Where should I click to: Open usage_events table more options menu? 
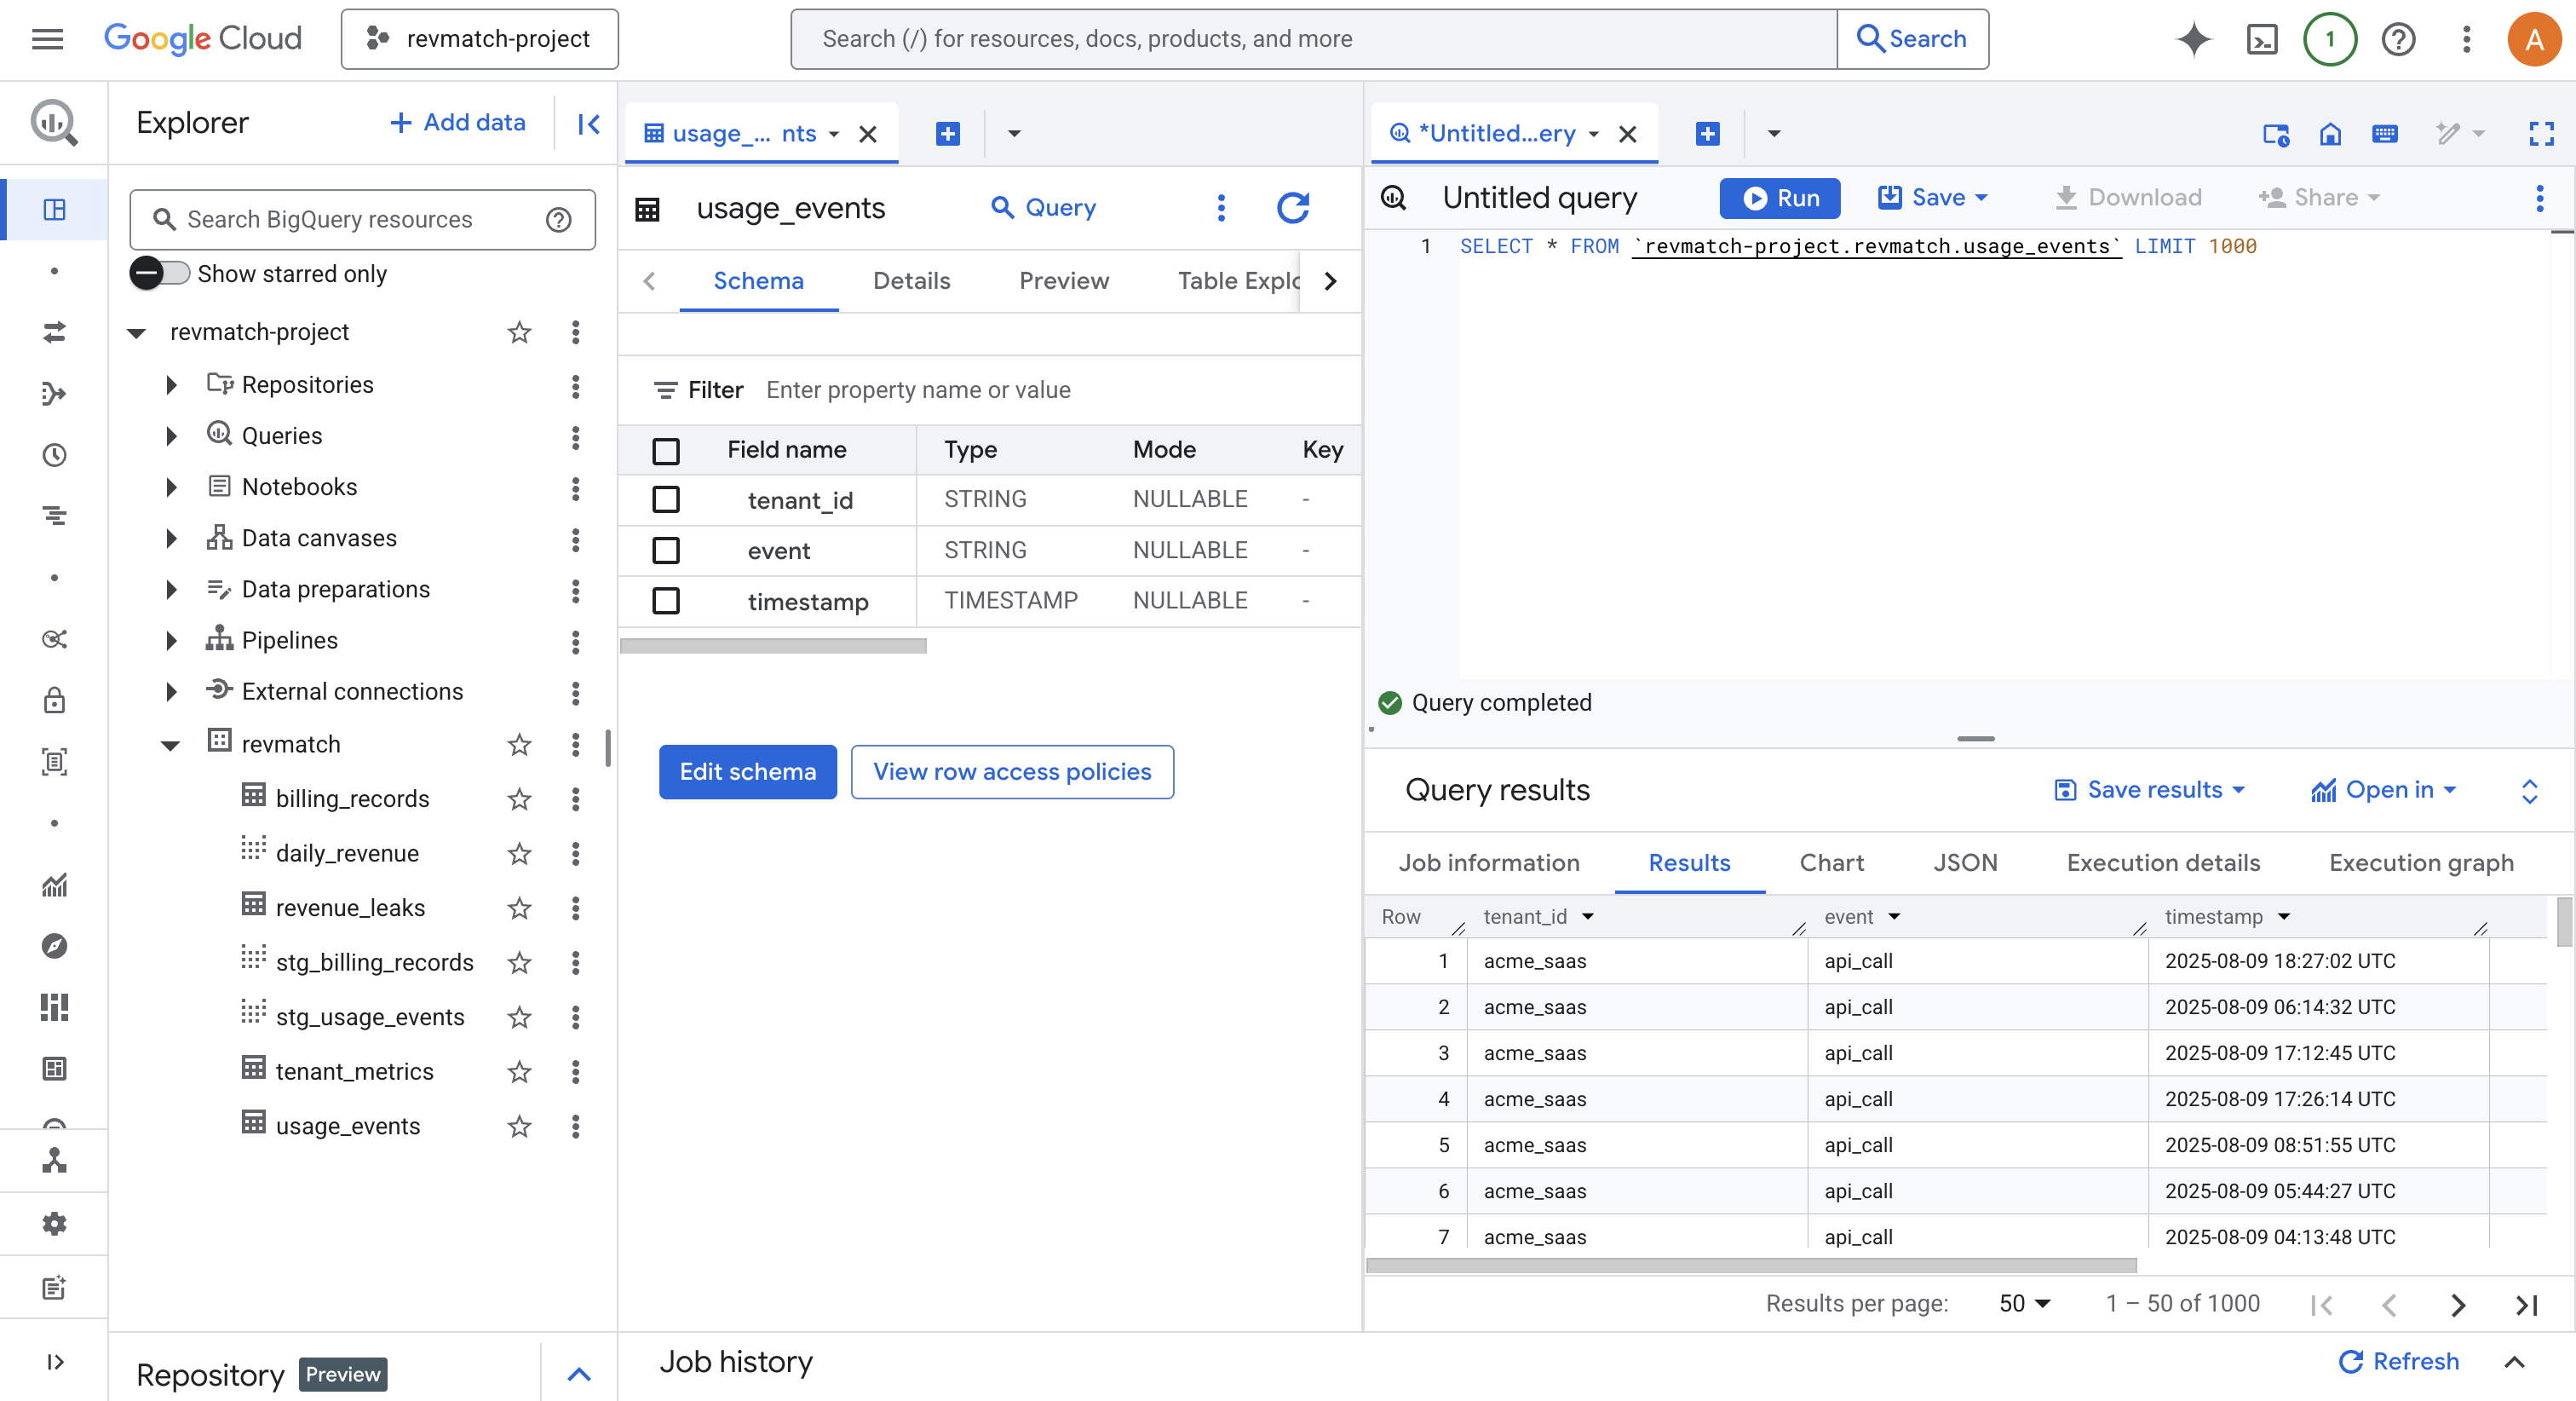pos(1221,208)
